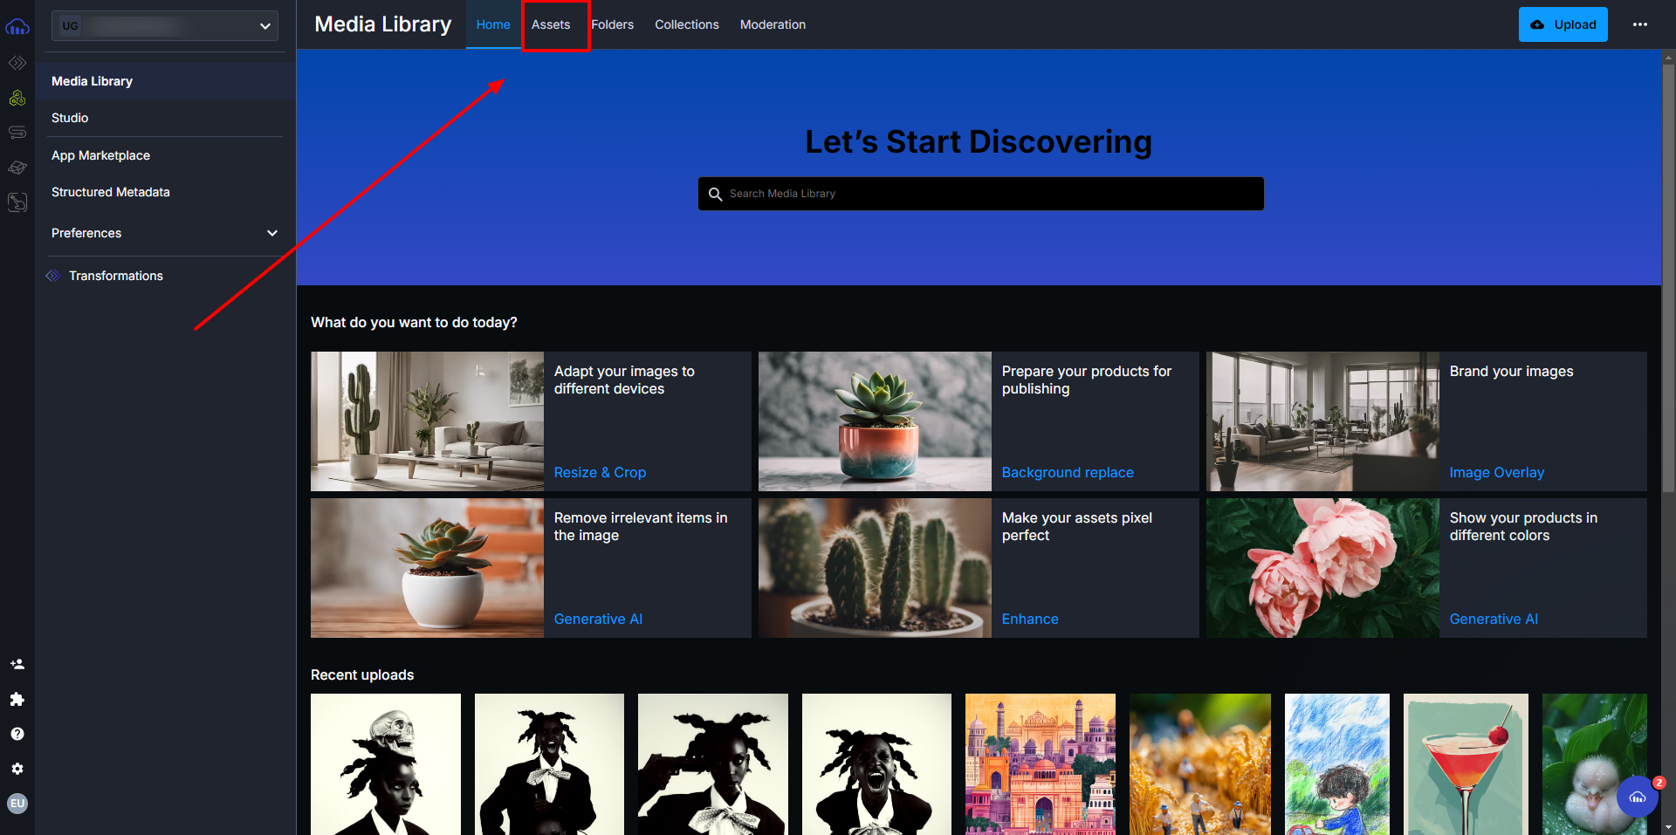
Task: Open the Academy graduation cap icon
Action: pyautogui.click(x=17, y=168)
